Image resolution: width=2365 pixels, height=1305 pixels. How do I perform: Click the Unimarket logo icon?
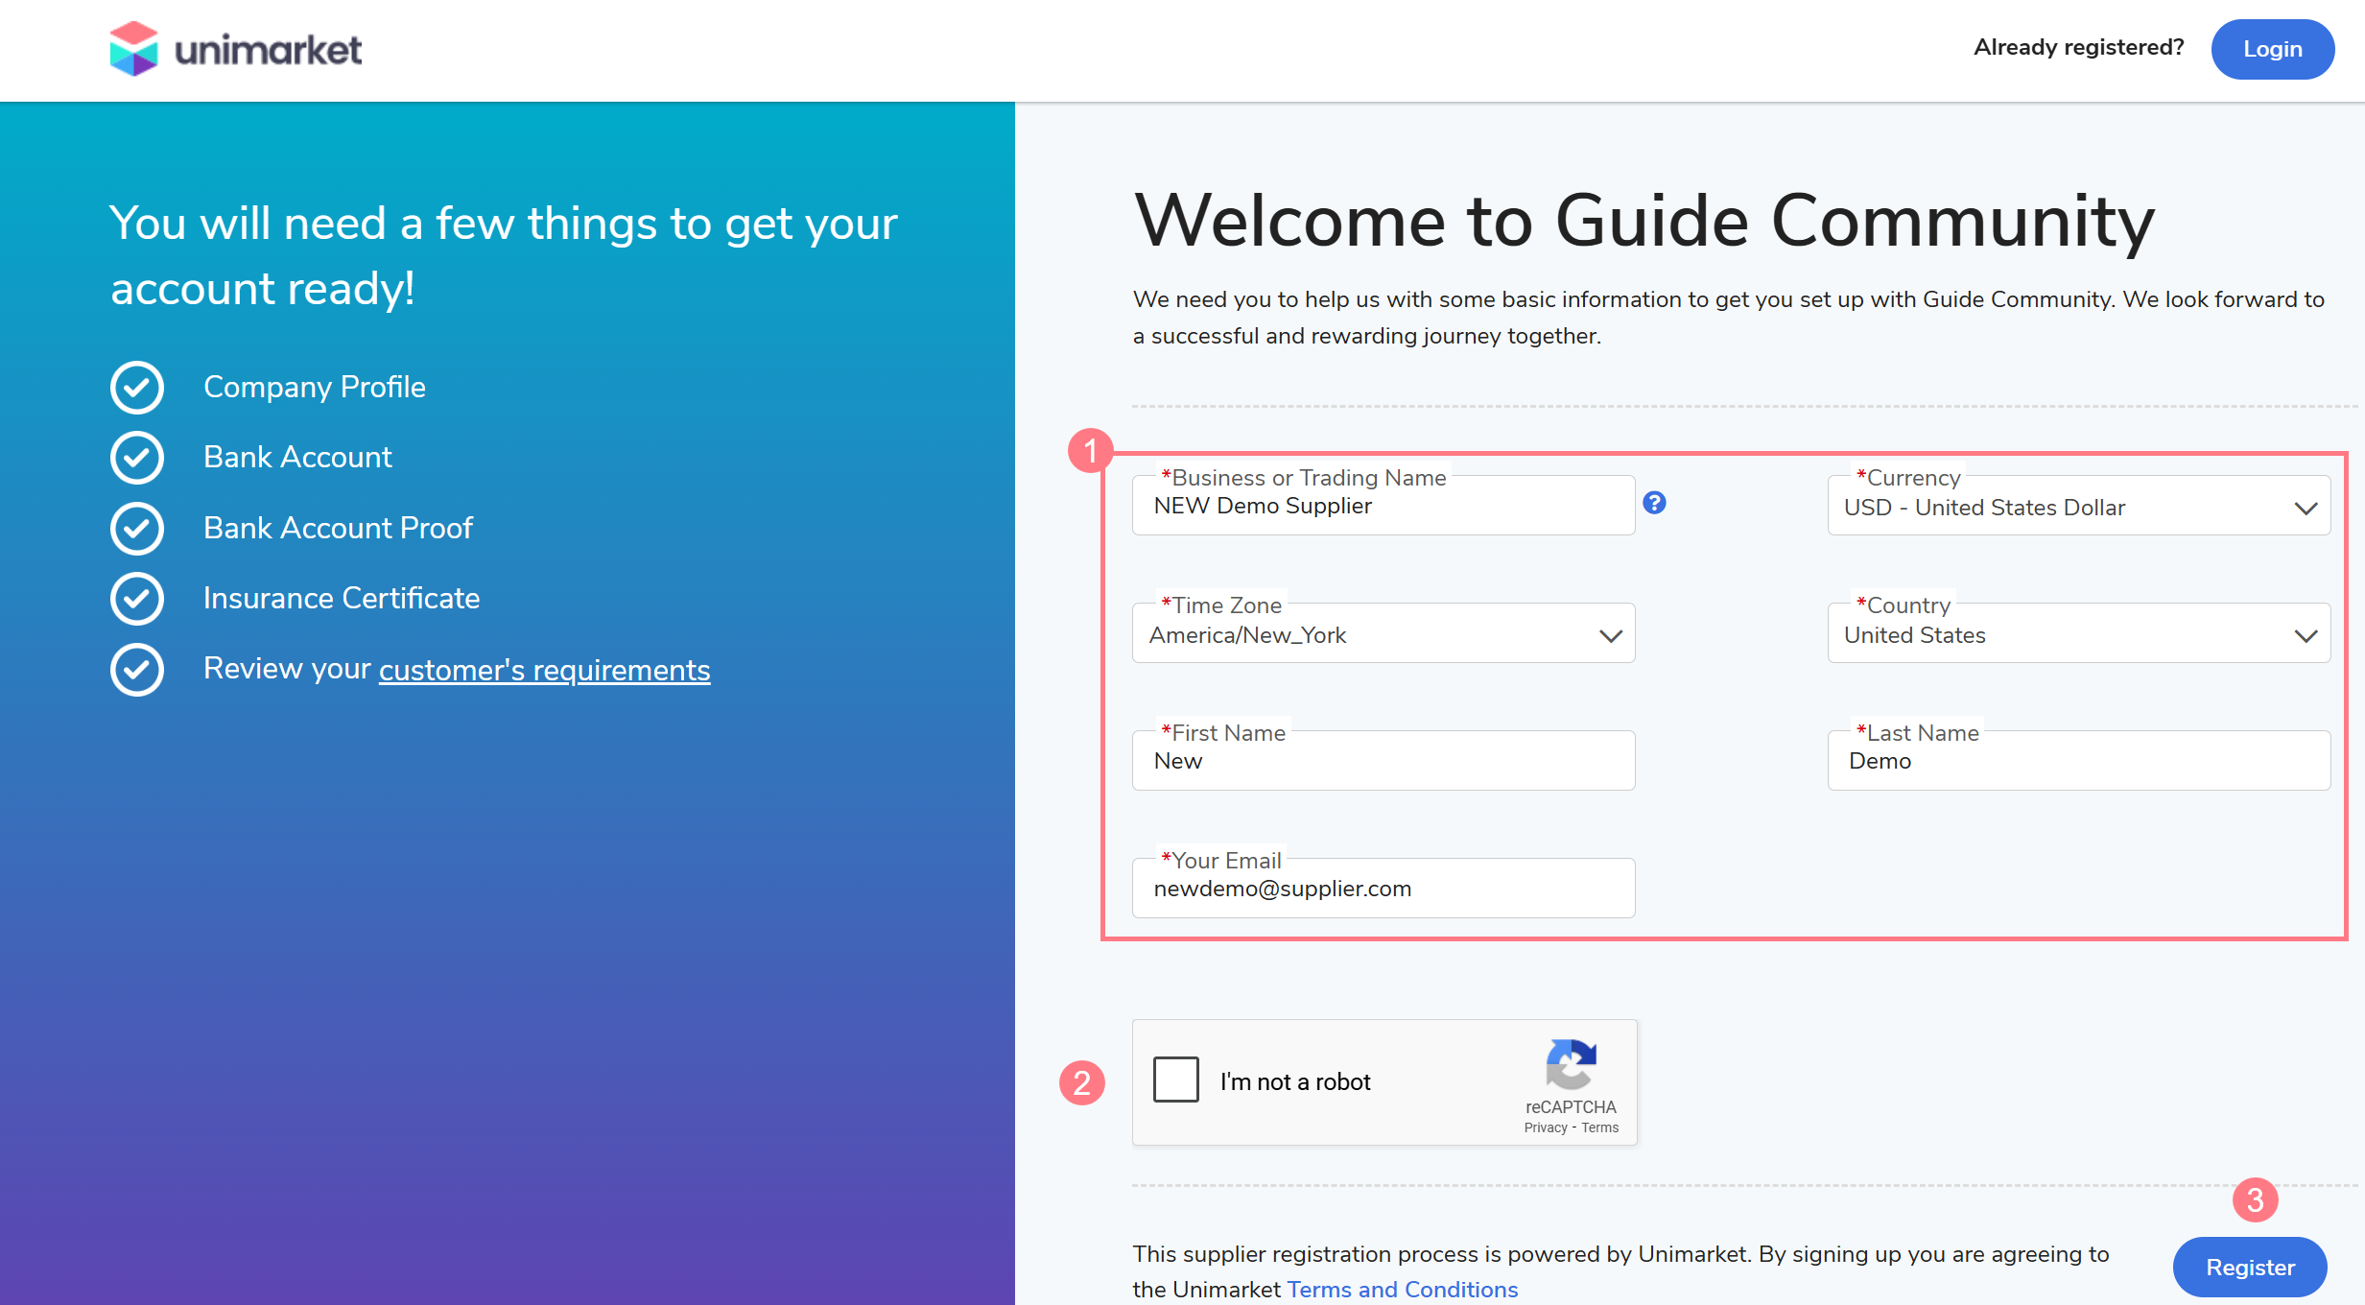click(133, 49)
